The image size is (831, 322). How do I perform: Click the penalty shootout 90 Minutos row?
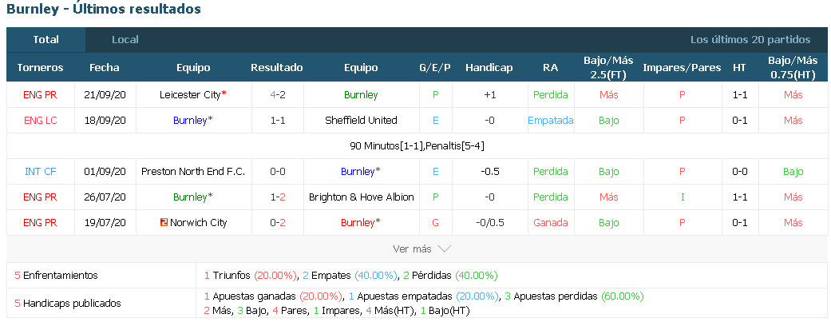tap(417, 146)
